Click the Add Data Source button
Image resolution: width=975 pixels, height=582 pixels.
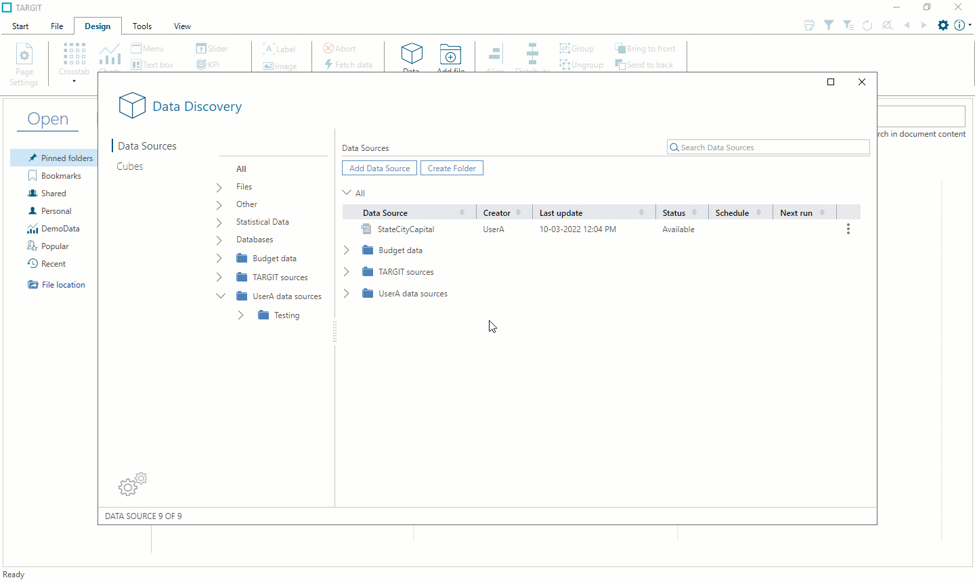[x=379, y=167]
